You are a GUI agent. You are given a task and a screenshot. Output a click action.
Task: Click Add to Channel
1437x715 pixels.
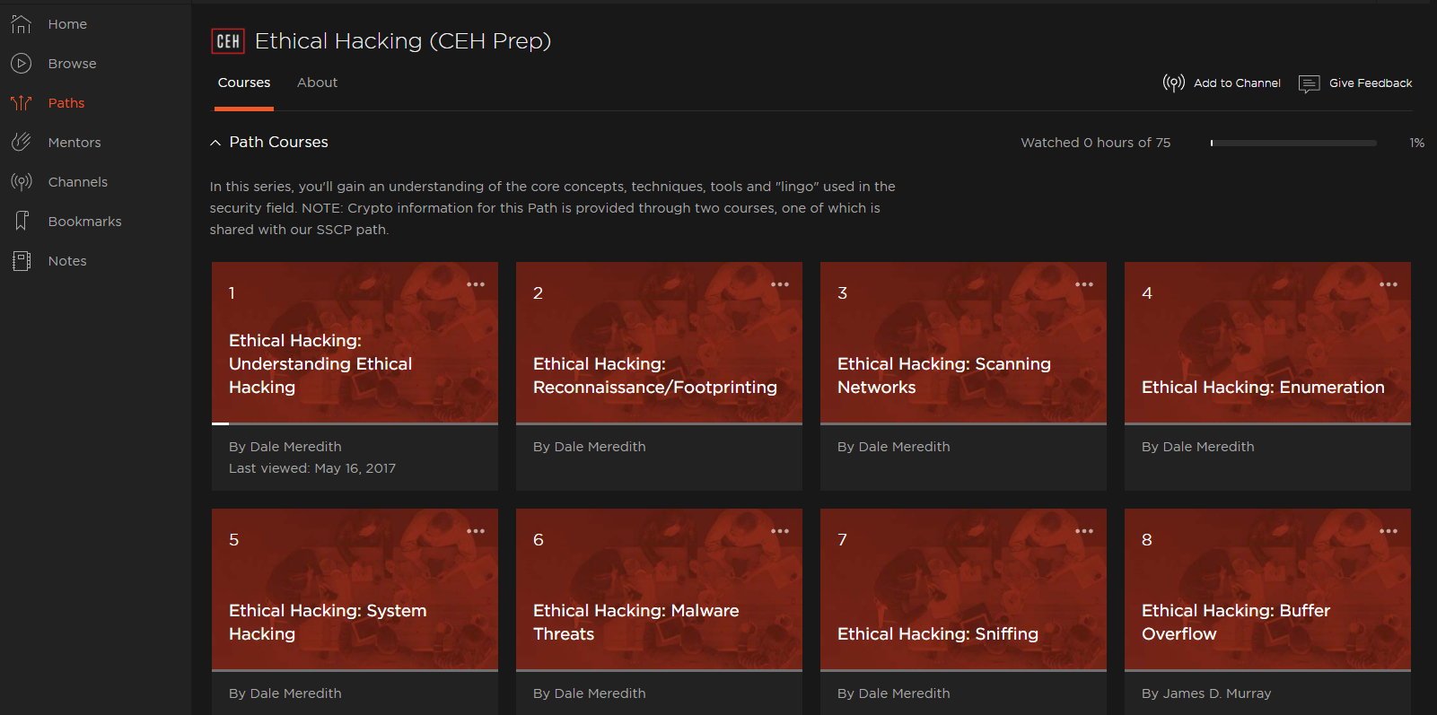(1236, 83)
